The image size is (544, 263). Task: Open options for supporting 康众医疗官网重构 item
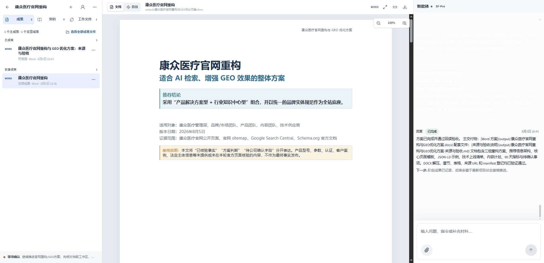93,80
